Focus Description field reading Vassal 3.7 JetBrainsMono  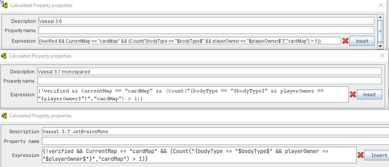(215, 132)
